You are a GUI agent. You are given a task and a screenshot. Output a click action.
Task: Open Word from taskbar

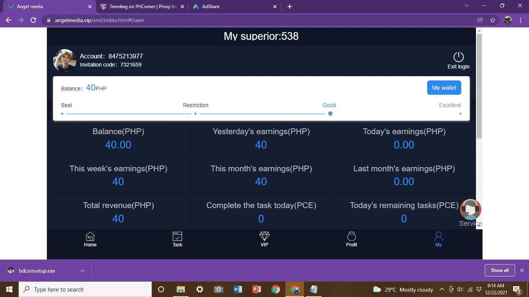coord(238,289)
